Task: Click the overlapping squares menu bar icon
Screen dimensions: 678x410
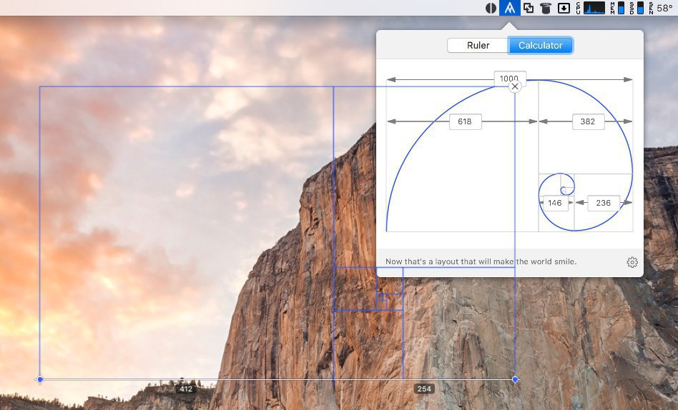Action: tap(528, 8)
